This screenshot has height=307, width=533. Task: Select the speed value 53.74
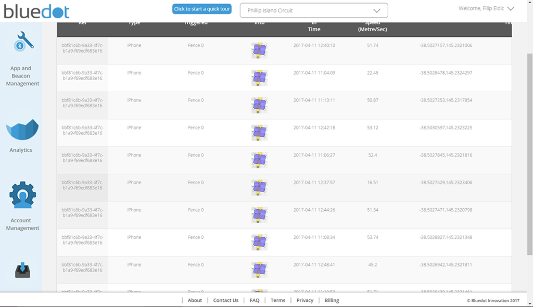tap(373, 237)
